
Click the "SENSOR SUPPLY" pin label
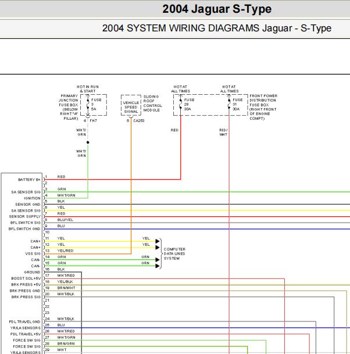pos(25,216)
